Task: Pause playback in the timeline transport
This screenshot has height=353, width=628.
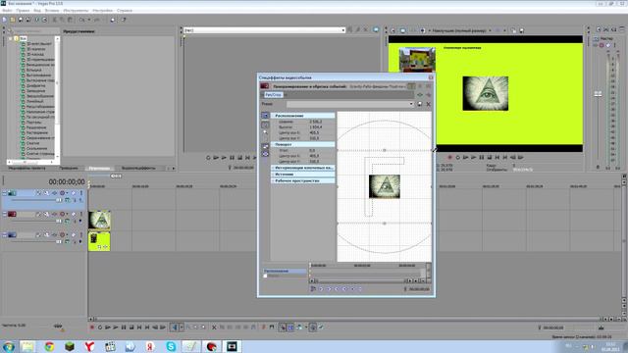Action: click(124, 328)
